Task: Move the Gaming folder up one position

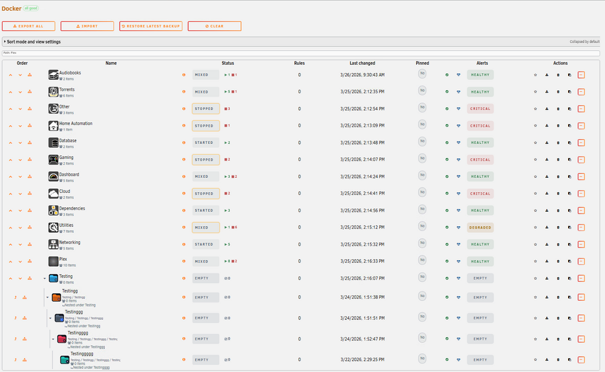Action: (x=10, y=160)
